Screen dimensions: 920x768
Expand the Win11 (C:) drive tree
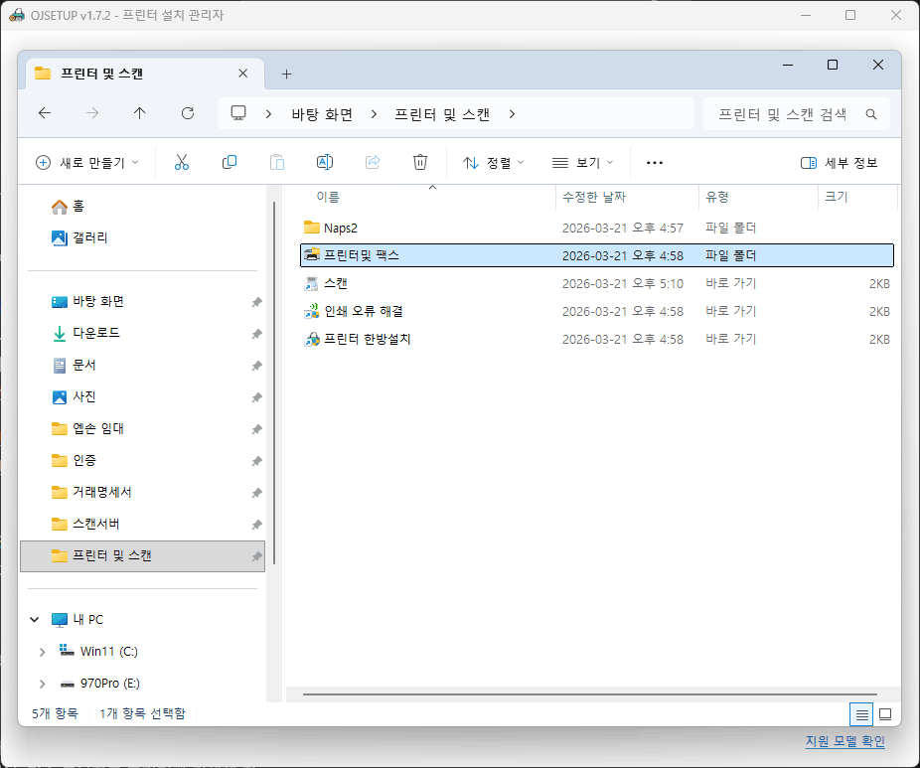tap(42, 652)
